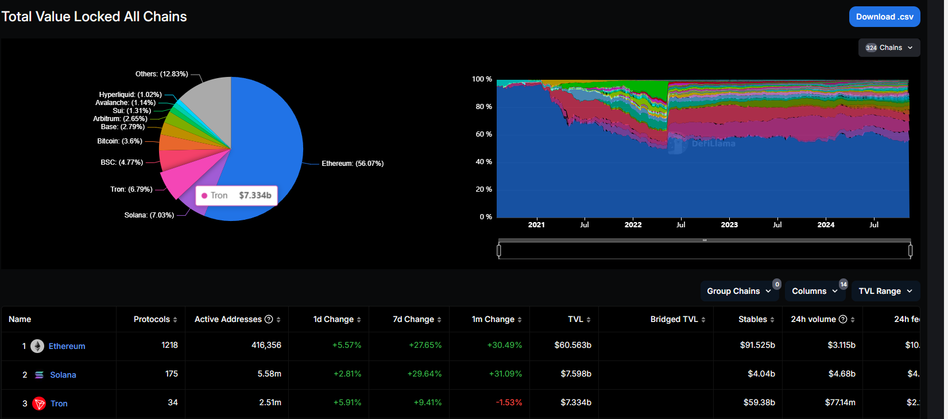Click the left handle of chart range slider

click(x=499, y=250)
